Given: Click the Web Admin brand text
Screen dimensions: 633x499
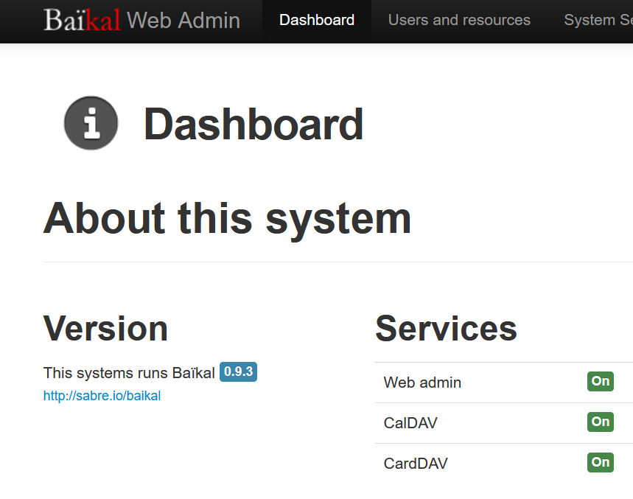Looking at the screenshot, I should pyautogui.click(x=183, y=20).
